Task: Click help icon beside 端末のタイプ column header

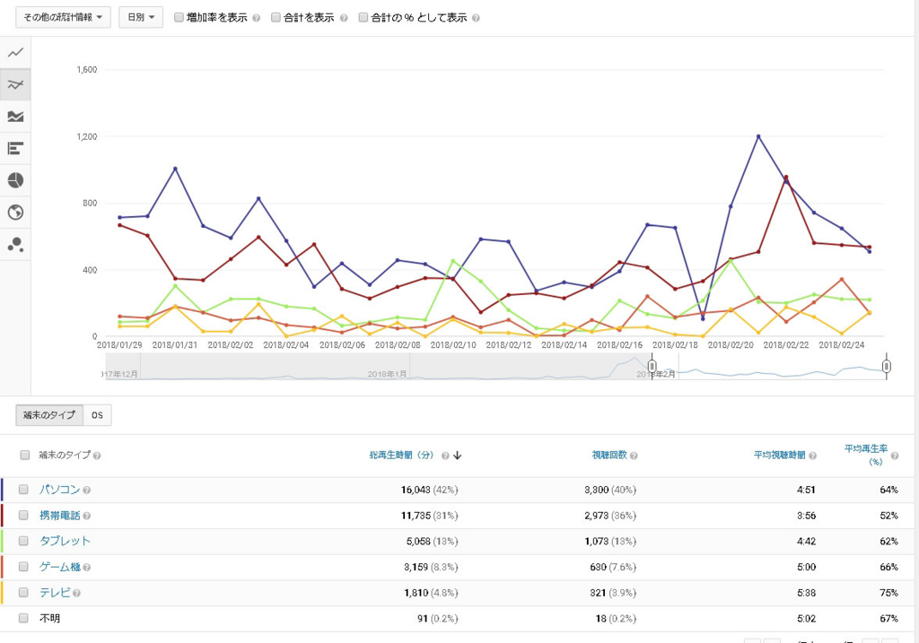Action: pyautogui.click(x=97, y=456)
